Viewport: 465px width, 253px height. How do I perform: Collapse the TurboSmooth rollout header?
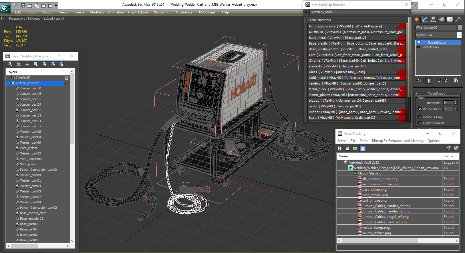click(437, 93)
